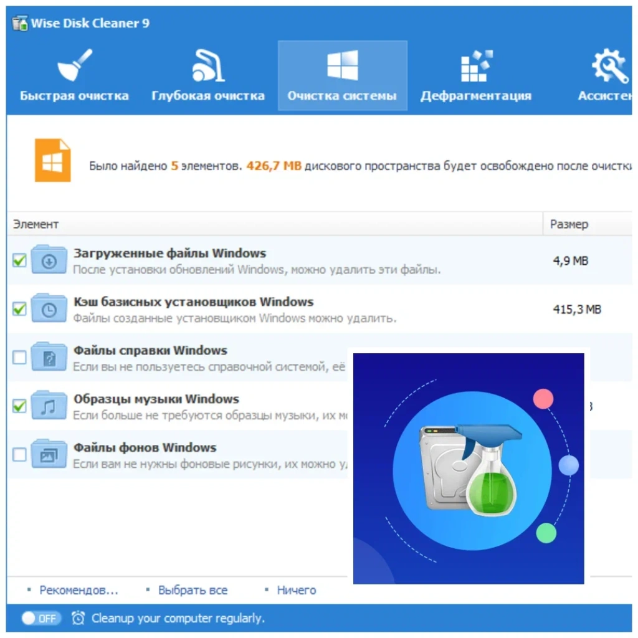Click the Образцы музыки Windows folder icon
This screenshot has height=638, width=638.
pyautogui.click(x=49, y=405)
